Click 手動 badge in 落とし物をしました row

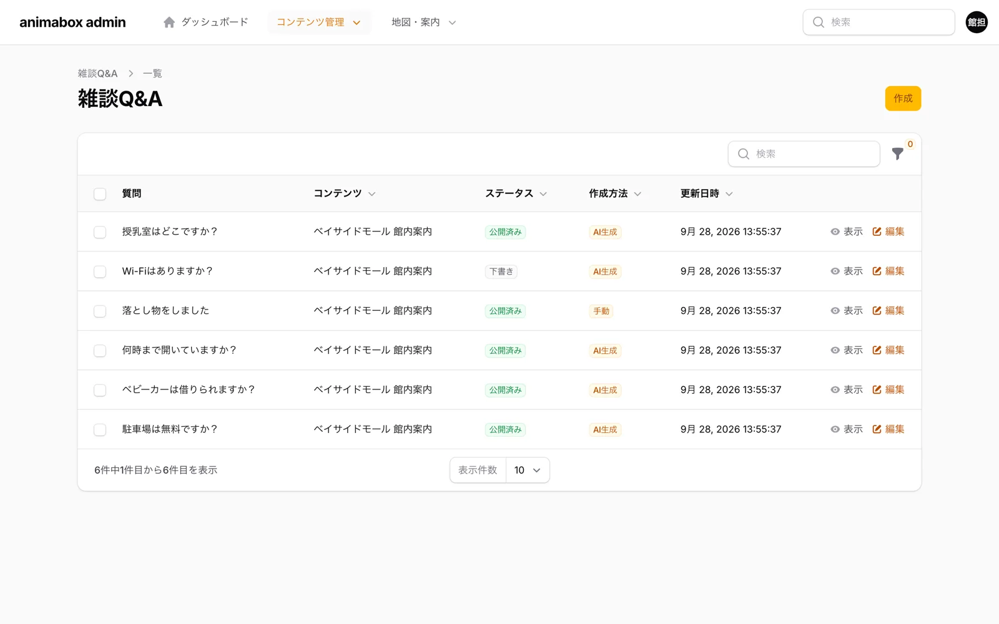[x=601, y=311]
